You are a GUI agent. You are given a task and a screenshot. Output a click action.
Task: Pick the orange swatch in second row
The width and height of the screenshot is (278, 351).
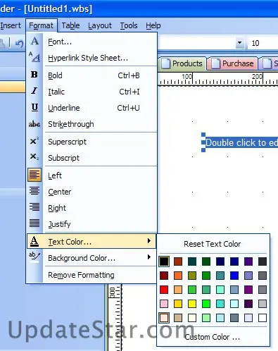tap(178, 276)
